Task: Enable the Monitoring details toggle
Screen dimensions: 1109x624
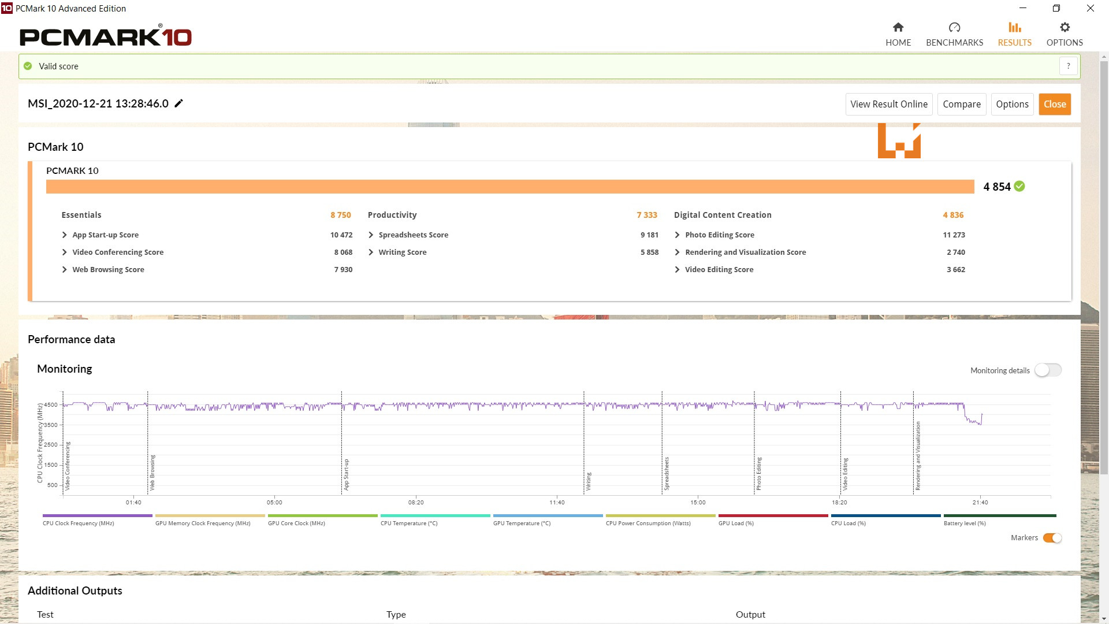Action: tap(1047, 370)
